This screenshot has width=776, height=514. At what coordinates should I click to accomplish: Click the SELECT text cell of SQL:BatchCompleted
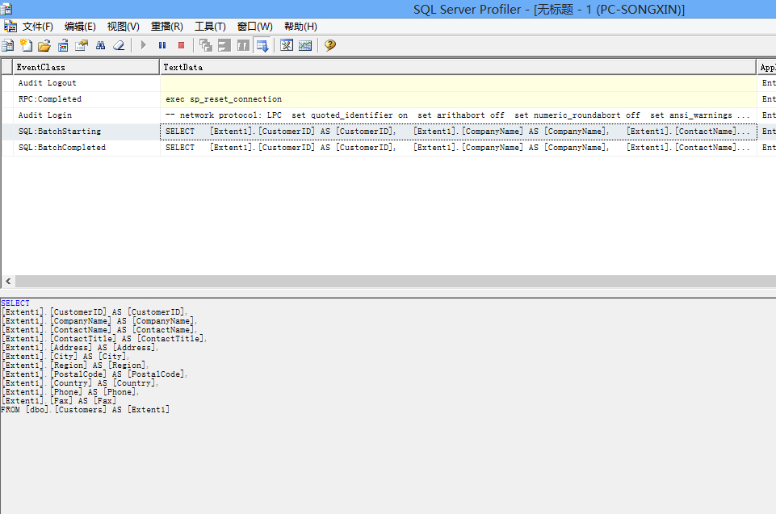coord(459,148)
